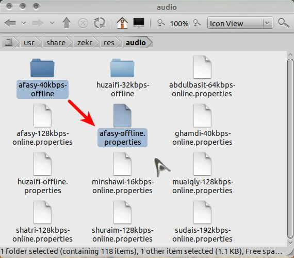Reload the current folder

click(x=100, y=23)
